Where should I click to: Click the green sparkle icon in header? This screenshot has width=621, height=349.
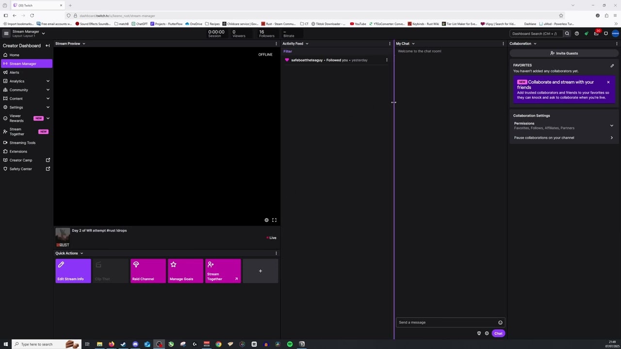(x=586, y=33)
